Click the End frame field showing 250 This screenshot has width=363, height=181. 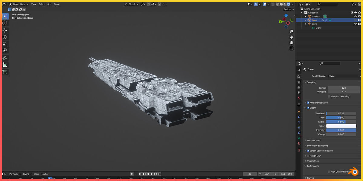(x=287, y=174)
